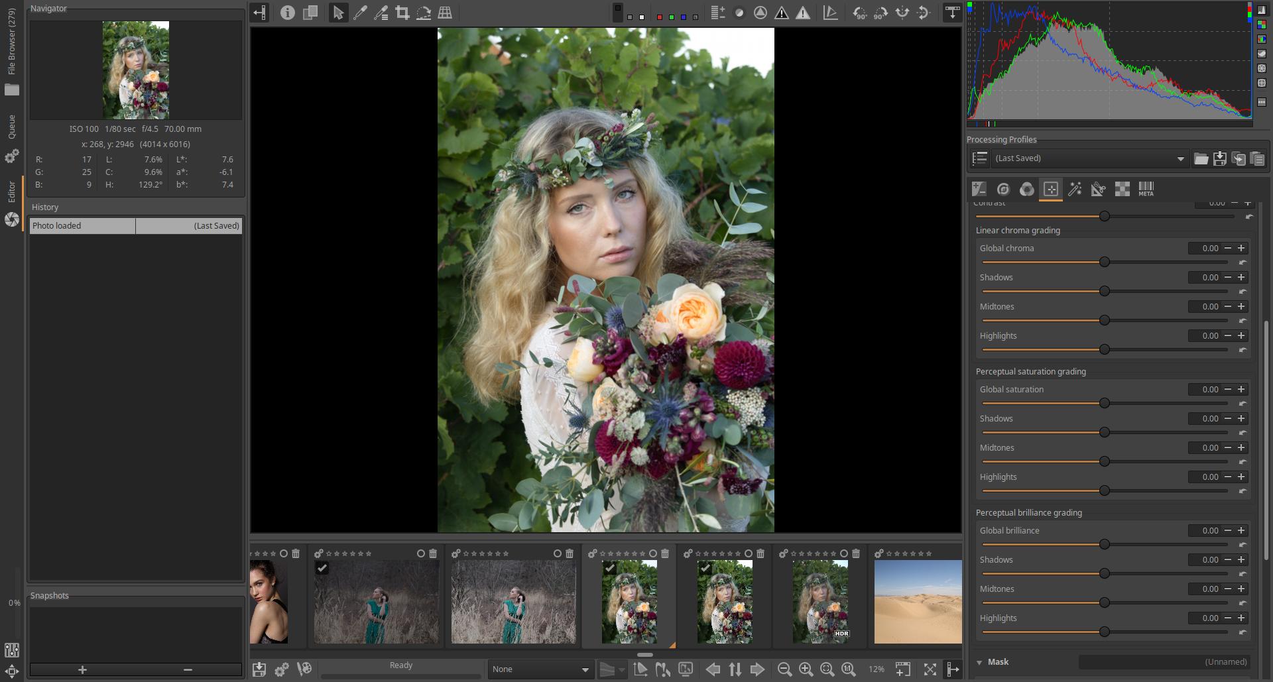1273x682 pixels.
Task: Open the Meta tab in tool panel
Action: pos(1146,190)
